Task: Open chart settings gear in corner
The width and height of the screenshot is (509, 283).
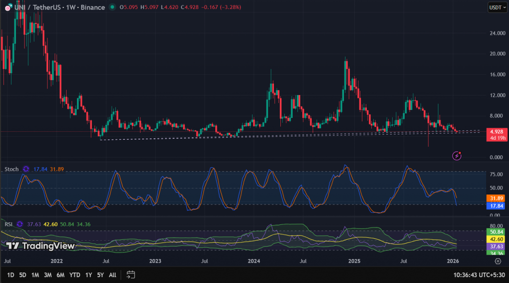Action: coord(497,260)
